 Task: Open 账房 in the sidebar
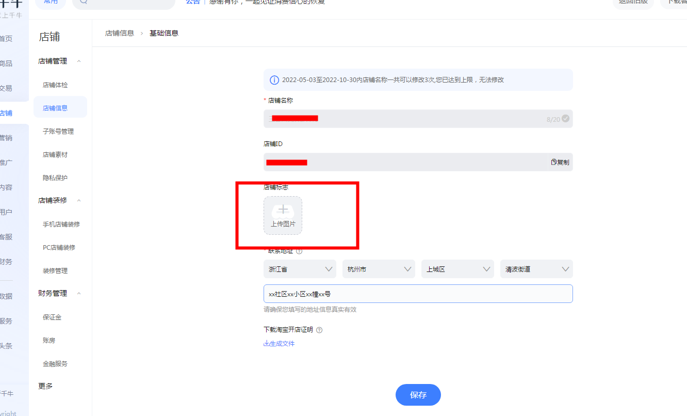point(49,340)
